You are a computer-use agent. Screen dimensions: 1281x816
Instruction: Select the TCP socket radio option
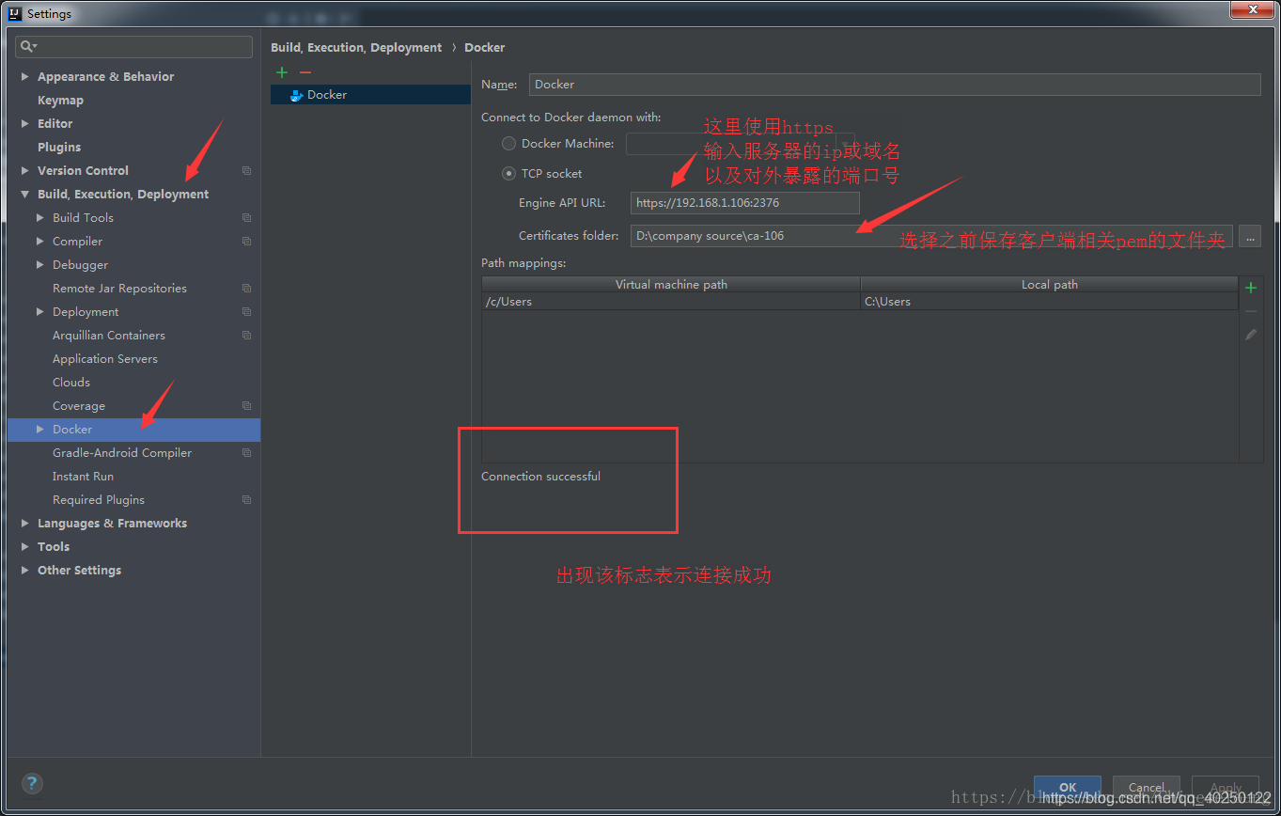508,174
